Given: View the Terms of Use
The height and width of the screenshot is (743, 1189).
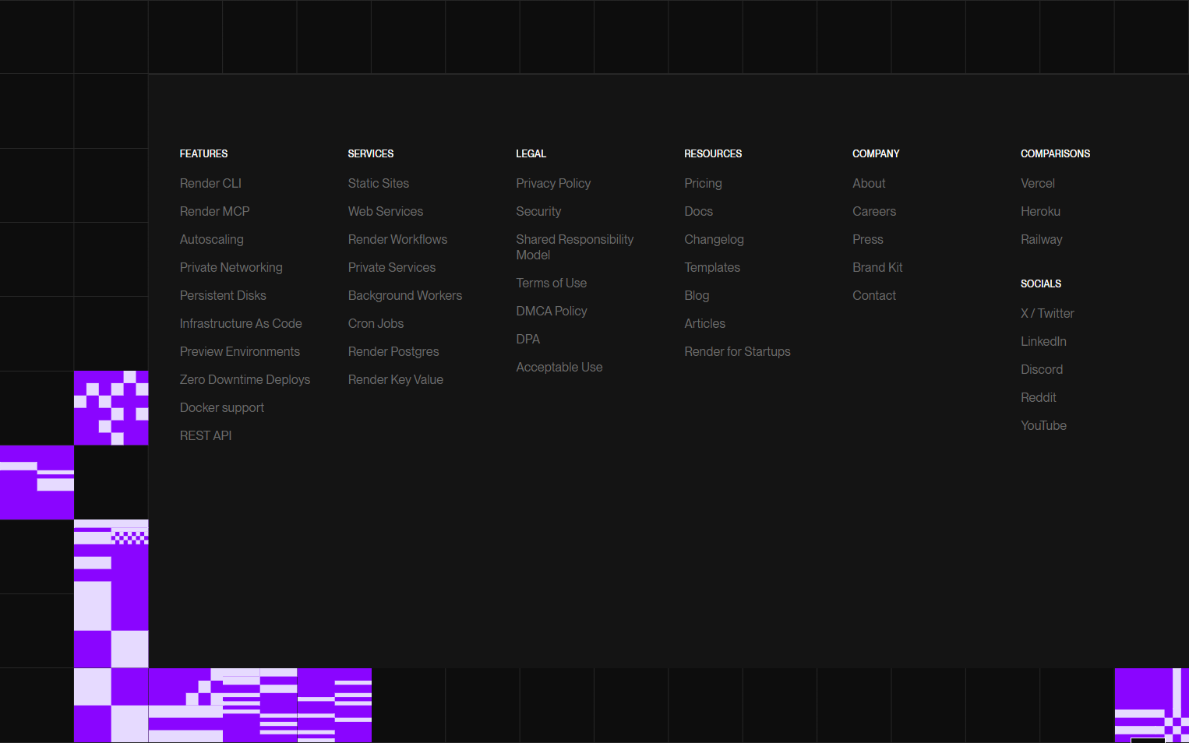Looking at the screenshot, I should tap(551, 283).
